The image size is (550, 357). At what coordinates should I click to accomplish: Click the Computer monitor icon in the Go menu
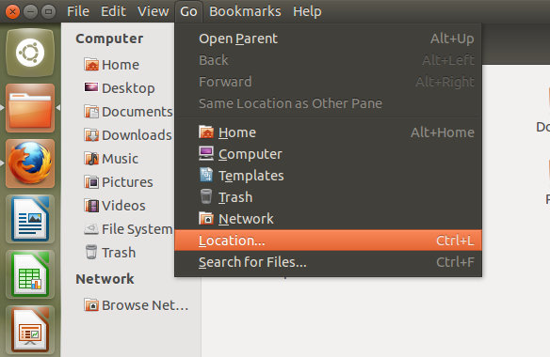coord(206,154)
